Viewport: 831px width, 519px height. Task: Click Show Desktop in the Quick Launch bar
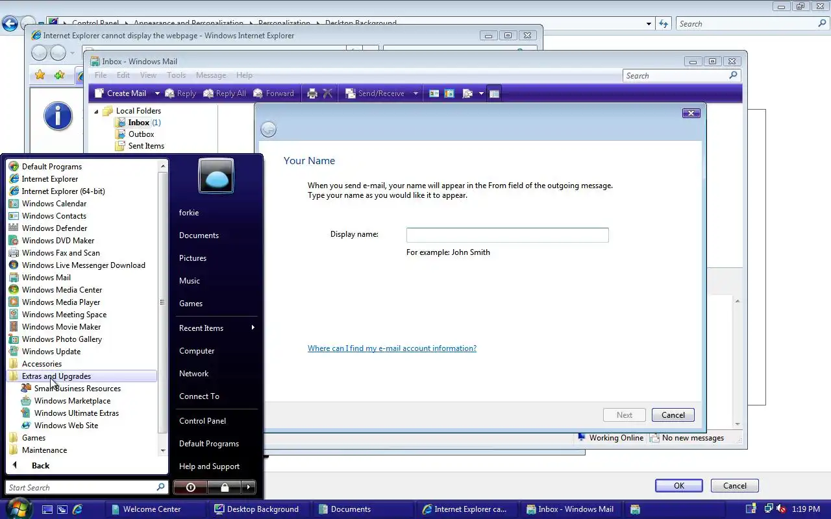(47, 509)
